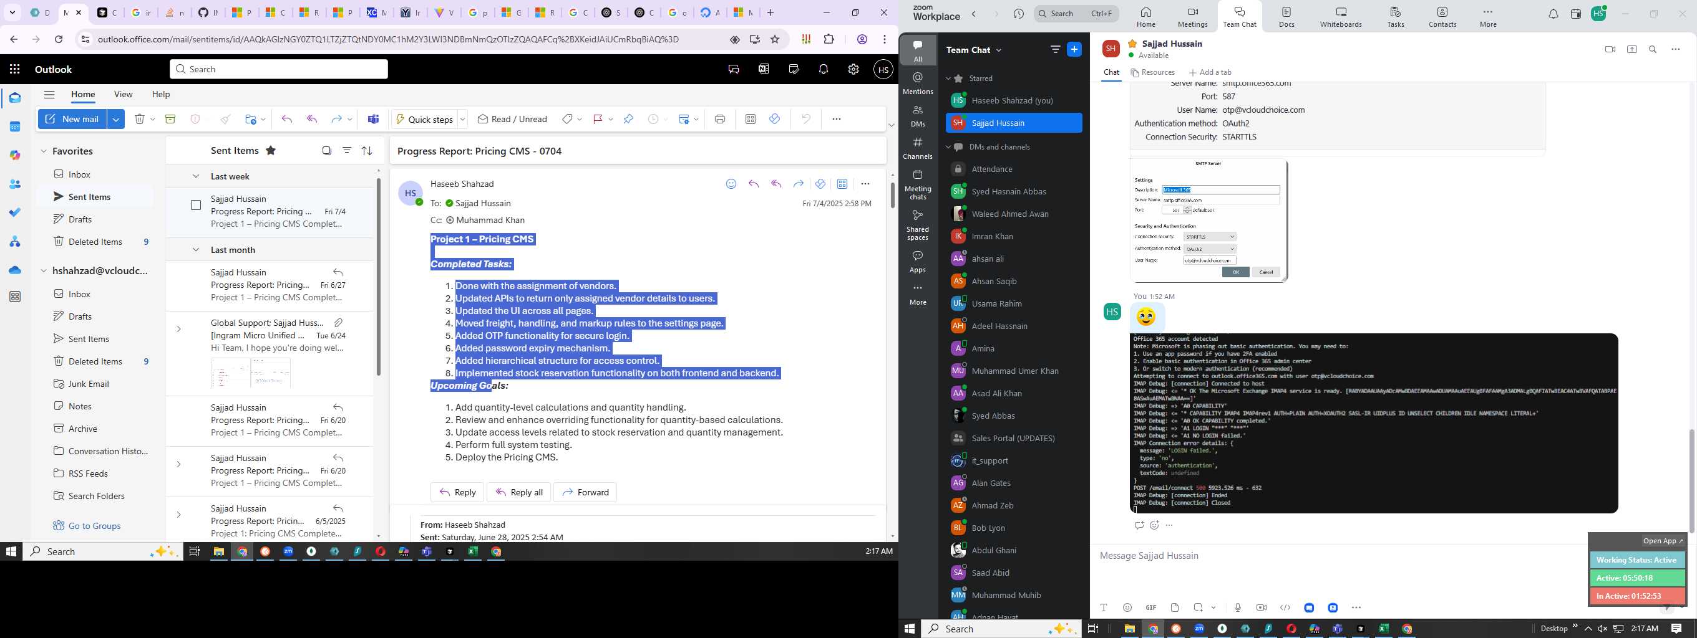Click Reply arrow in Outlook ribbon toolbar
This screenshot has width=1697, height=638.
(286, 119)
